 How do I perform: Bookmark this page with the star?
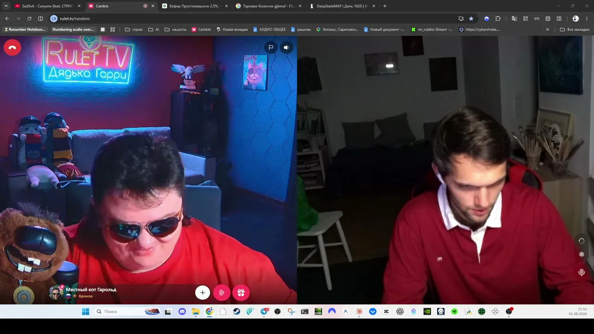click(x=471, y=19)
